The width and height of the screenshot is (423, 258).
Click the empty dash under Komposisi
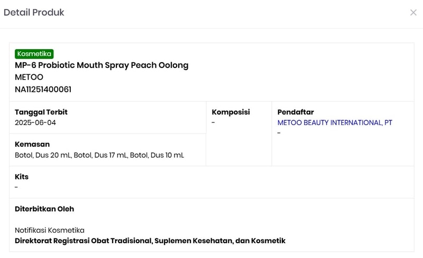point(213,123)
